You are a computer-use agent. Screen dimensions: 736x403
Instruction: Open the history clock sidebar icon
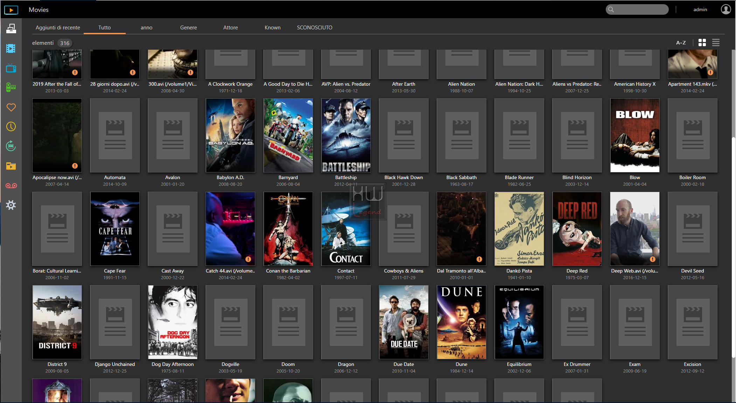pos(11,127)
